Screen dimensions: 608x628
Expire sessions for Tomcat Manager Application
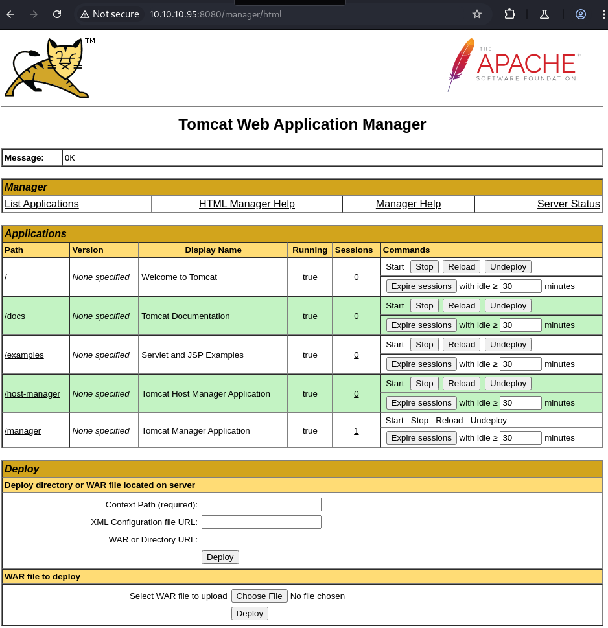pyautogui.click(x=421, y=437)
